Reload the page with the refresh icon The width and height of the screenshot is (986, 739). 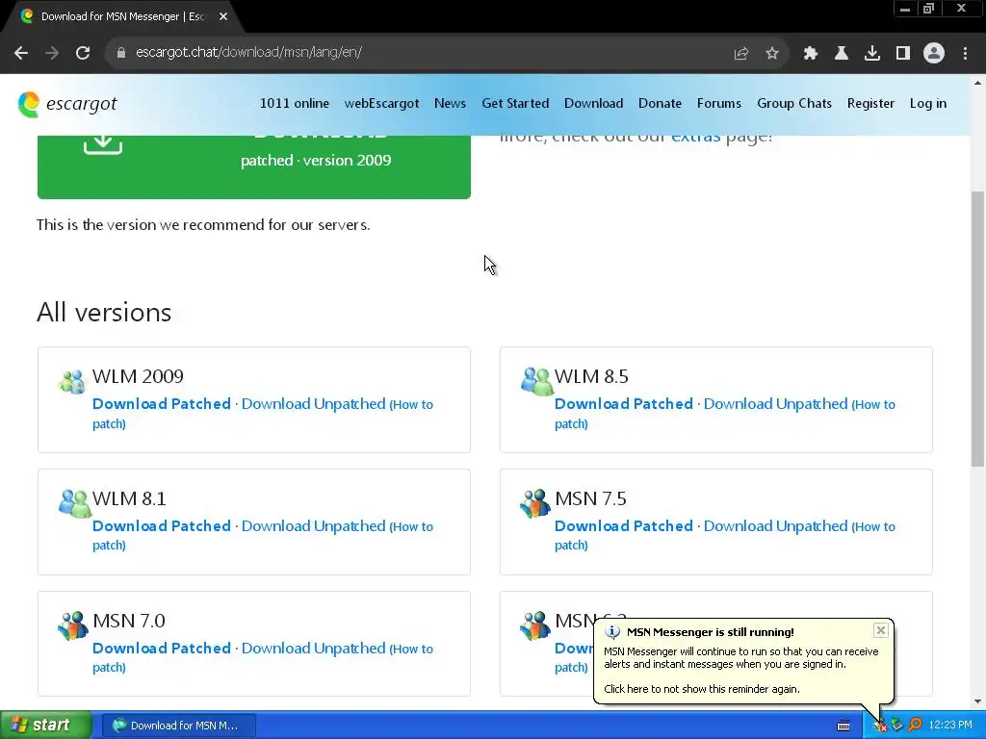click(83, 53)
